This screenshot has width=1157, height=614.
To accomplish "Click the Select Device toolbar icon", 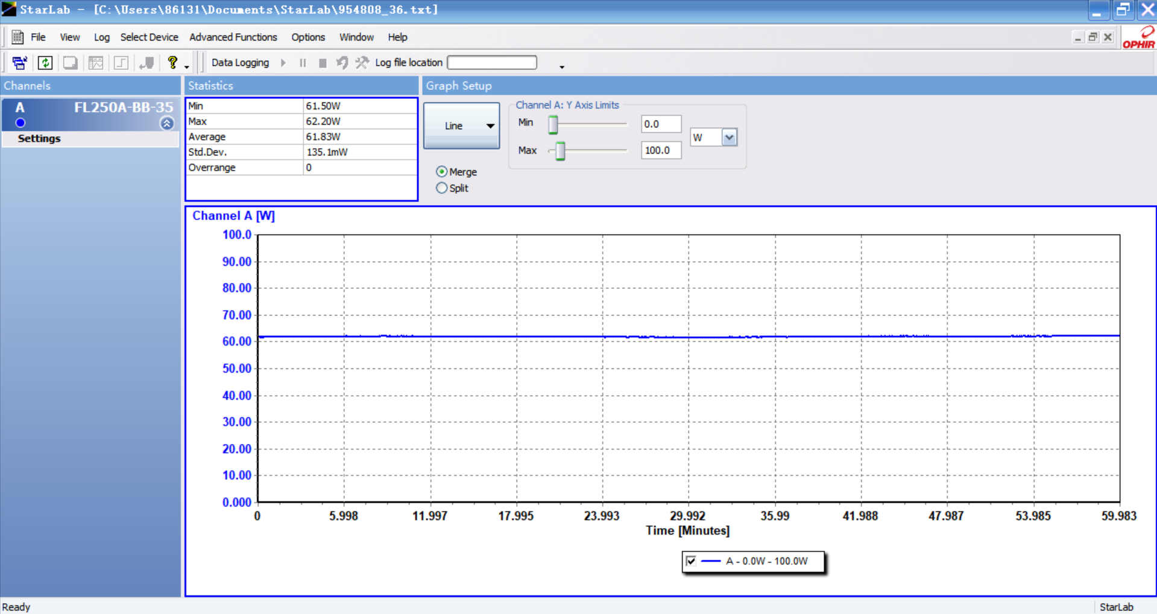I will pyautogui.click(x=19, y=63).
